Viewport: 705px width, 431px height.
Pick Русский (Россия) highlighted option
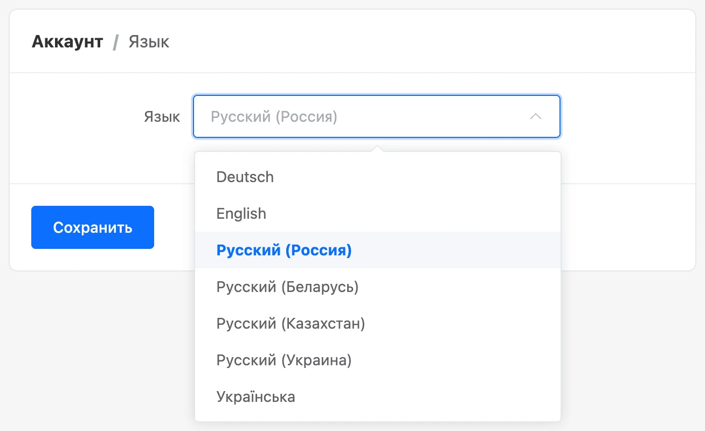point(377,250)
